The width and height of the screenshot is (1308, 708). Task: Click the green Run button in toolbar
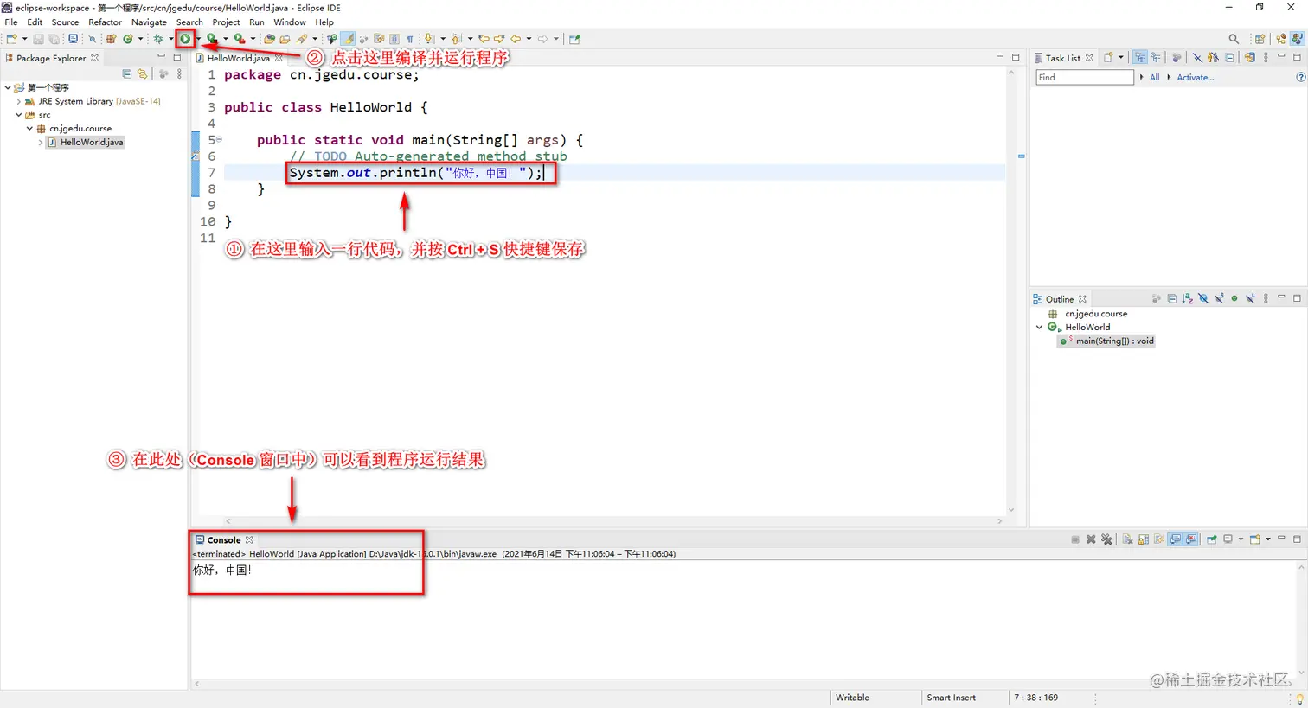(185, 39)
